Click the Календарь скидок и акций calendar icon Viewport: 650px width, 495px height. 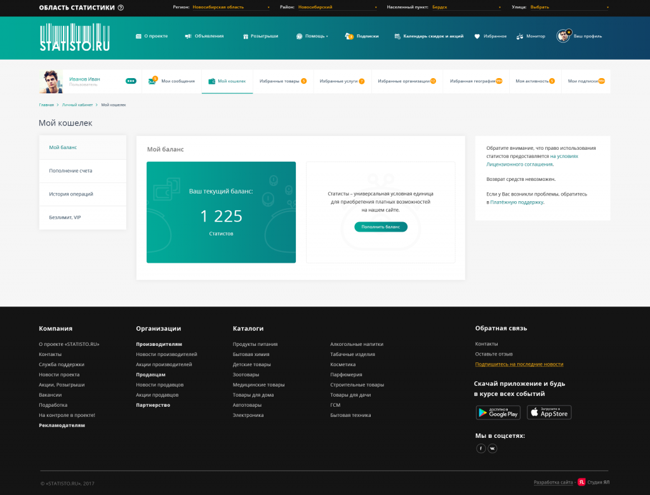[397, 36]
